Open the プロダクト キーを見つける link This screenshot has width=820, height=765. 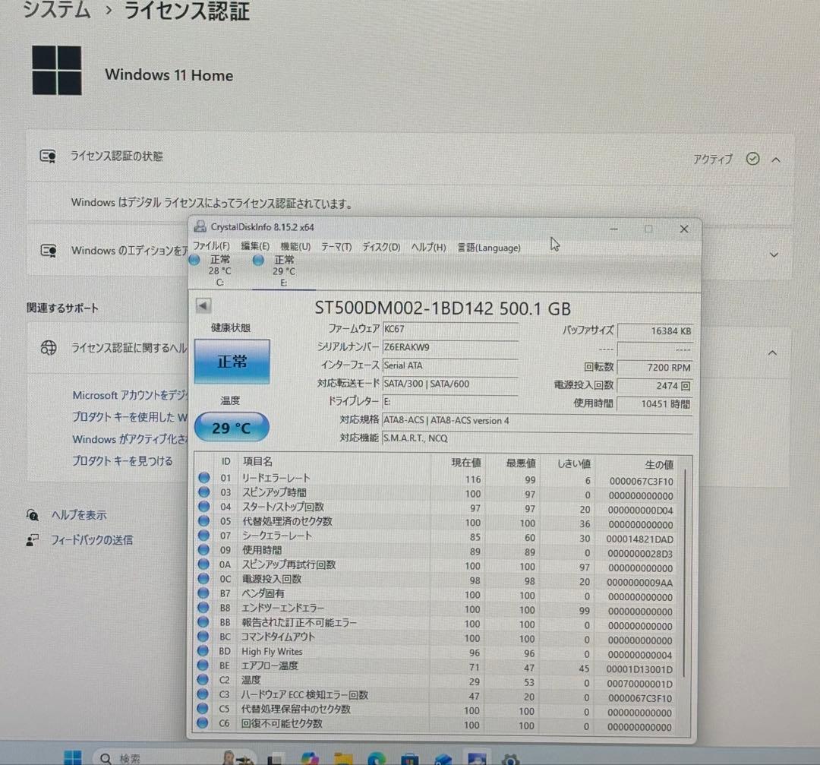[122, 461]
